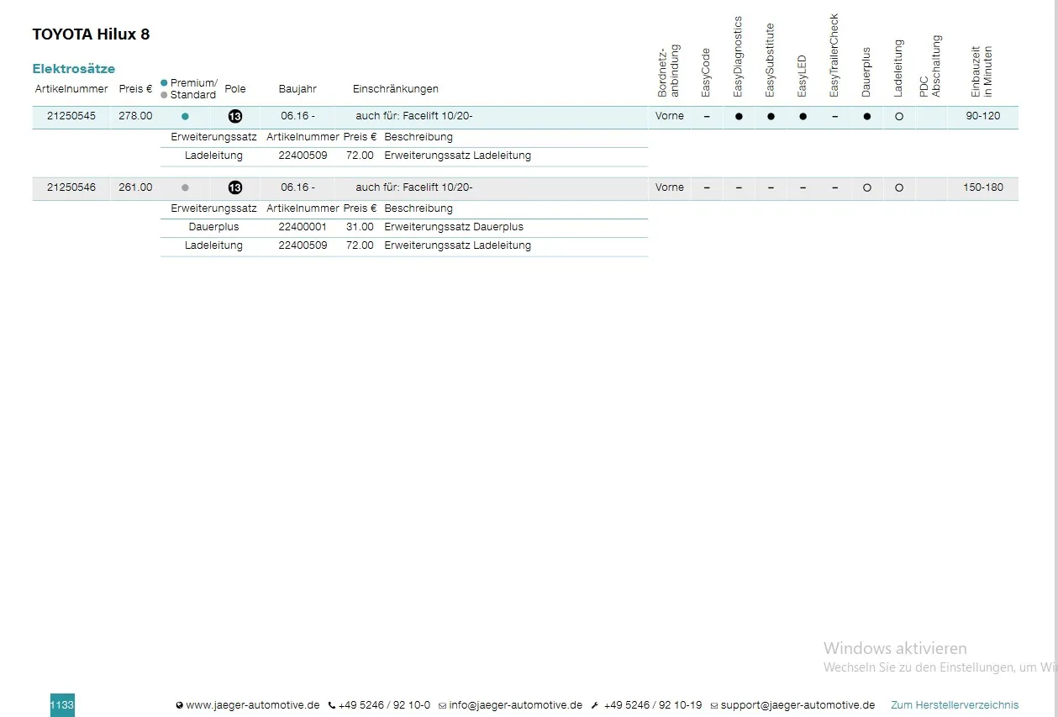The height and width of the screenshot is (717, 1058).
Task: Click the support@jaeger-automotive.de email address
Action: tap(797, 705)
